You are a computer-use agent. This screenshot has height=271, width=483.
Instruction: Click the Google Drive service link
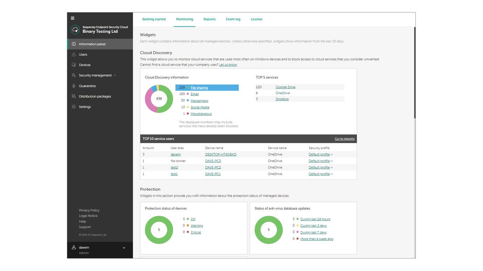pos(285,87)
